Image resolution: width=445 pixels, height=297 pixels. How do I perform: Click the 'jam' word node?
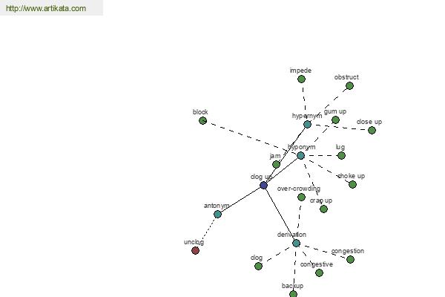pos(276,164)
